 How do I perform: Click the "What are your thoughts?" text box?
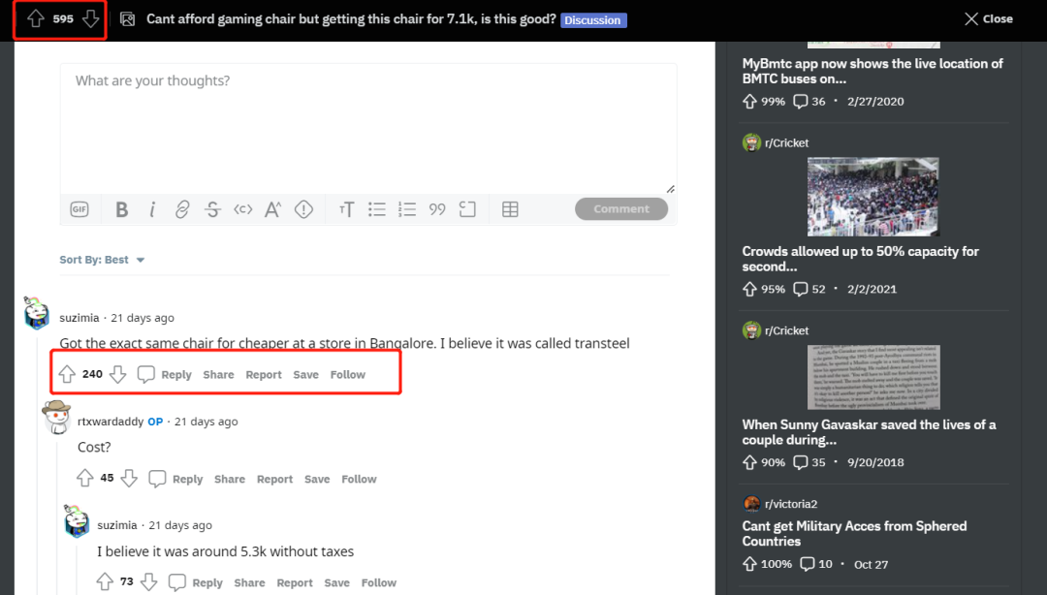click(x=368, y=128)
